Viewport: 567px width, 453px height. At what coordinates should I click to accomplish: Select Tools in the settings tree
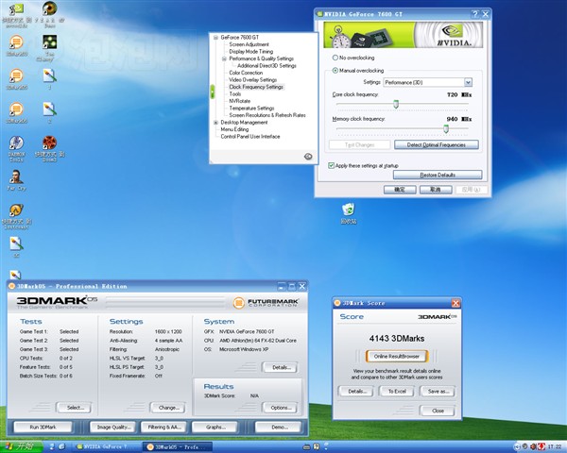click(x=235, y=94)
